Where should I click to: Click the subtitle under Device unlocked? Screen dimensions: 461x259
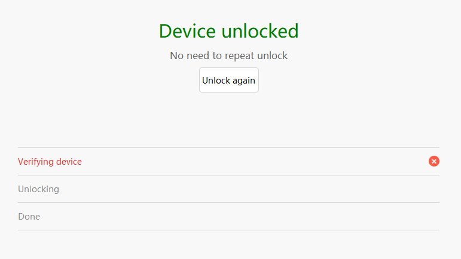click(229, 55)
